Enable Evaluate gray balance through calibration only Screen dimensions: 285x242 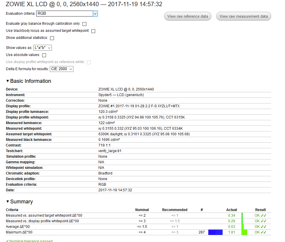point(84,24)
